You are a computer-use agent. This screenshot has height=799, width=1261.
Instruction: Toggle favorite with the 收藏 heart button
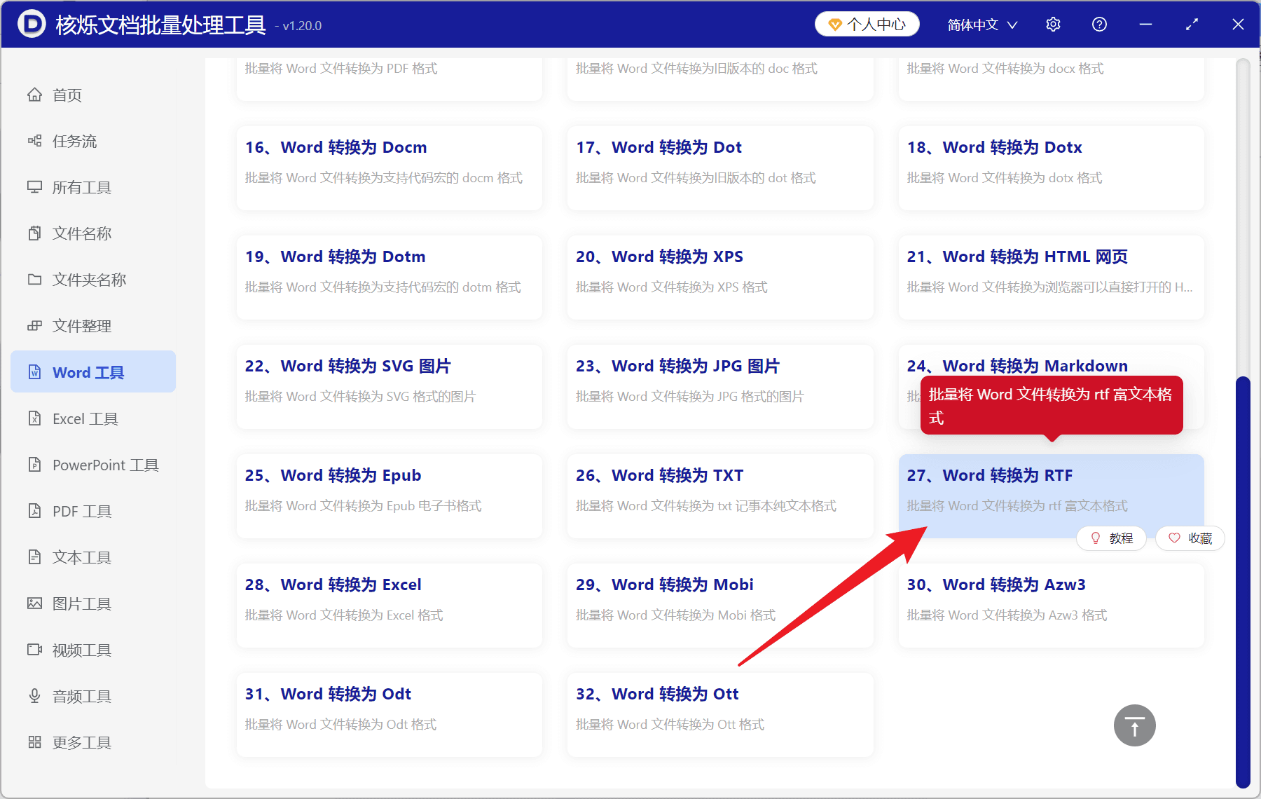[x=1190, y=538]
